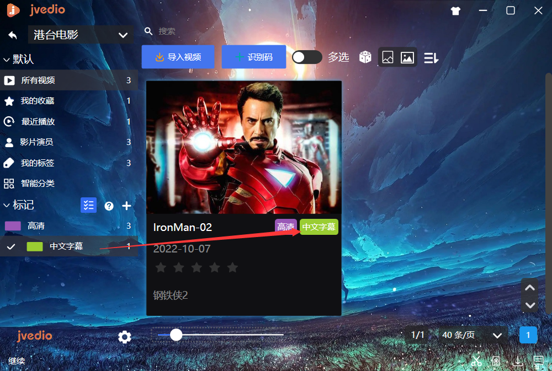Click the eraser tag icon beside 我的标签
Screen dimensions: 552x371
[8, 163]
